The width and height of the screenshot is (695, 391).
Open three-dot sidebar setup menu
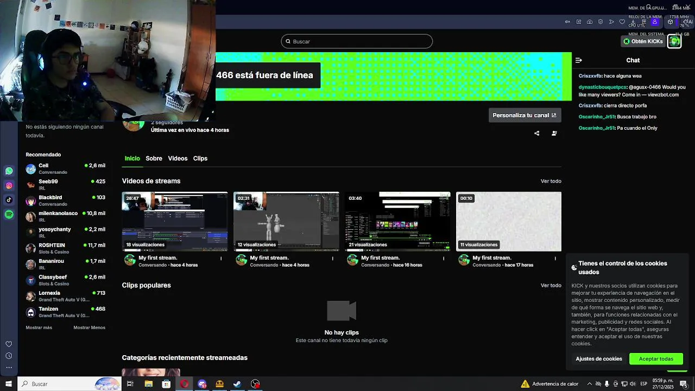[9, 368]
